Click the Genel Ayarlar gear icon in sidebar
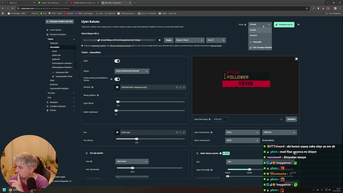343x193 pixels. pos(47,30)
